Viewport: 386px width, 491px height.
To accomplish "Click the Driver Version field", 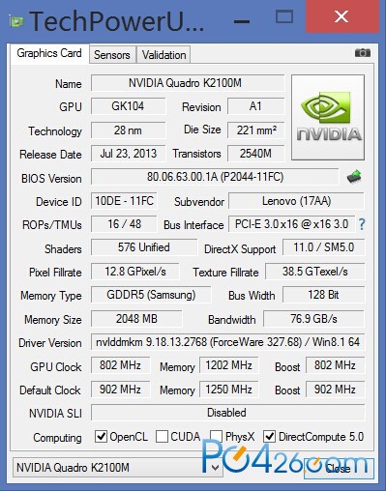I will pos(227,342).
